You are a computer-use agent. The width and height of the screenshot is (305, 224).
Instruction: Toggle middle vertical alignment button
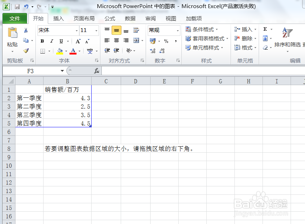[x=117, y=30]
